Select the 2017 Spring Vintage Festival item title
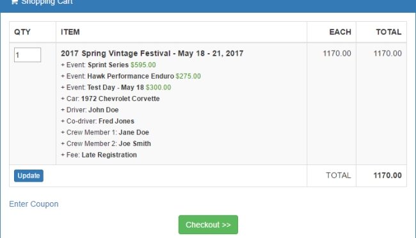The image size is (416, 238). 152,53
